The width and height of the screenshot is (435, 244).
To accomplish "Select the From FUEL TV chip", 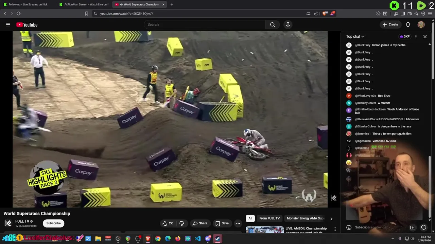I will (x=269, y=218).
